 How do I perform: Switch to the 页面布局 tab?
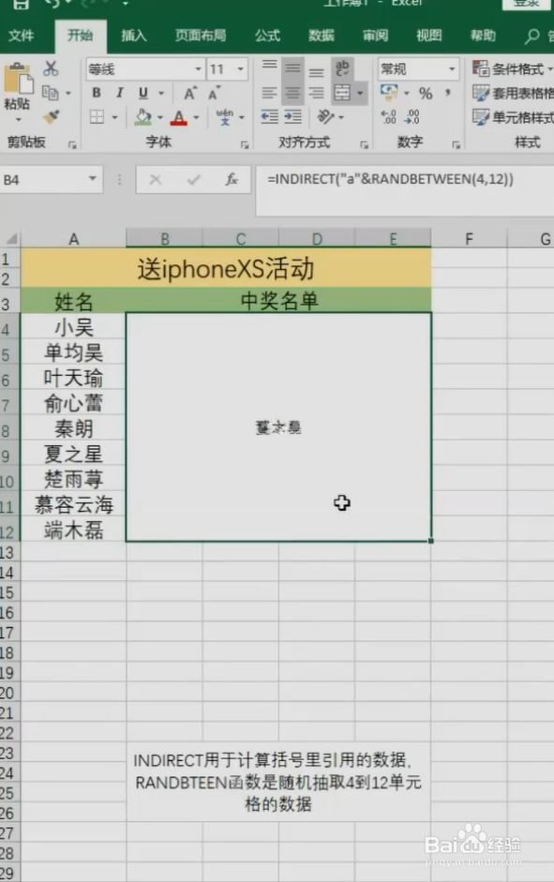click(x=201, y=36)
